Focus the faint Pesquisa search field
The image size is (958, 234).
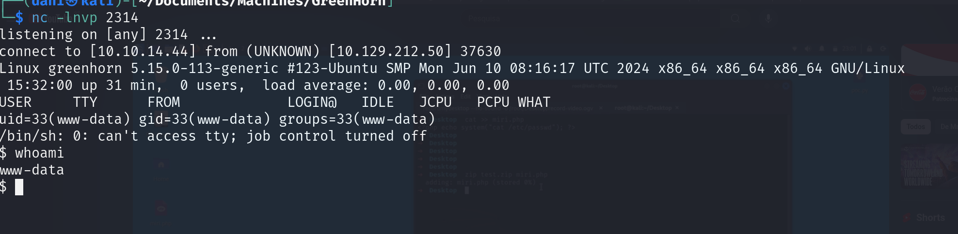tap(484, 19)
